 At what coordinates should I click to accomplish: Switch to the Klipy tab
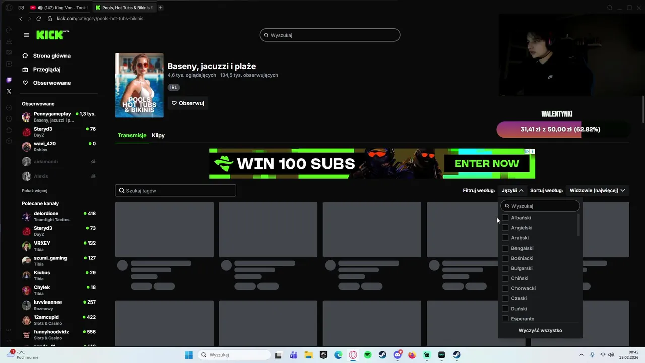(158, 135)
